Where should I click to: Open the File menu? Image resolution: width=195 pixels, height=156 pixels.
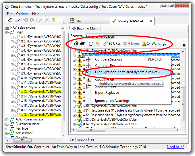point(9,14)
